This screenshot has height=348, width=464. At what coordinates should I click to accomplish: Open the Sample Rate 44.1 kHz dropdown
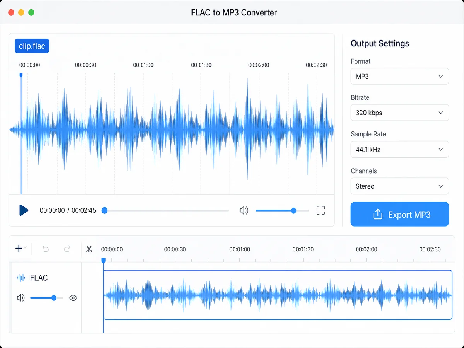399,149
